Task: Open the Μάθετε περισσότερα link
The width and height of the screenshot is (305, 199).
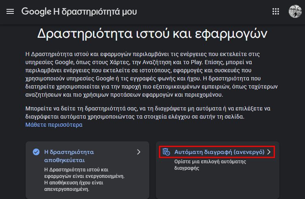Action: tap(54, 125)
